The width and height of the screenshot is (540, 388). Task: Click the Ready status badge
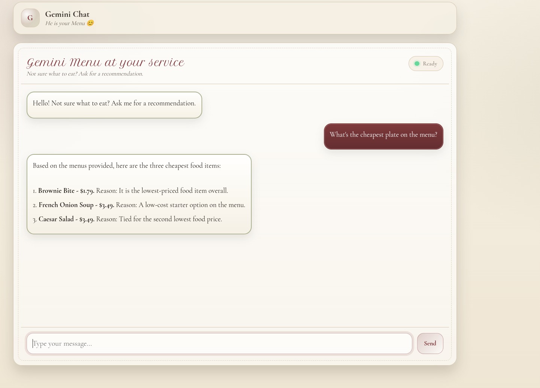point(426,64)
